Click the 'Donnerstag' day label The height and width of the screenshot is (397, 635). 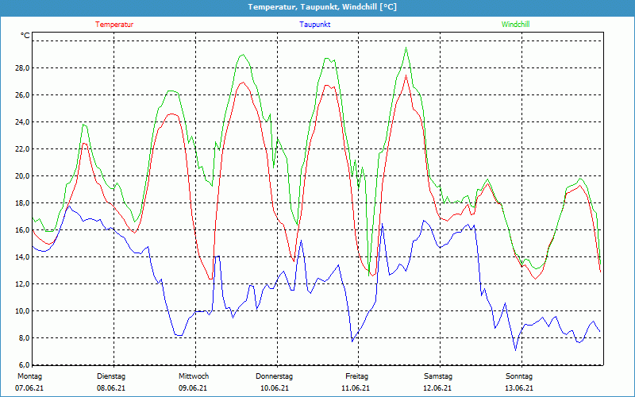coord(274,376)
